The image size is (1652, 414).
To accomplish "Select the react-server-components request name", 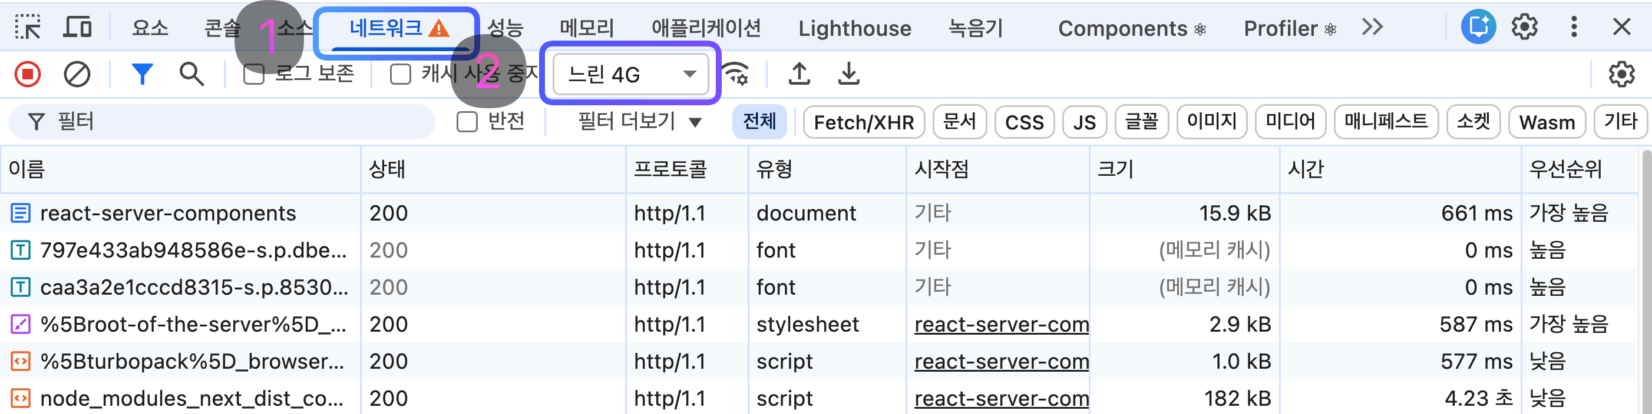I will pyautogui.click(x=168, y=213).
